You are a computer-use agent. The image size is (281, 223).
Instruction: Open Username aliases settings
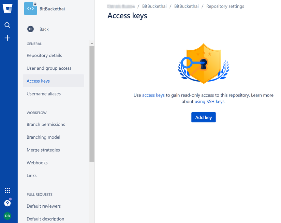44,94
